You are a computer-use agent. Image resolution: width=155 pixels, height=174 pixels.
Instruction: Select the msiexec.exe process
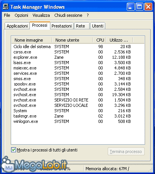(x=78, y=68)
